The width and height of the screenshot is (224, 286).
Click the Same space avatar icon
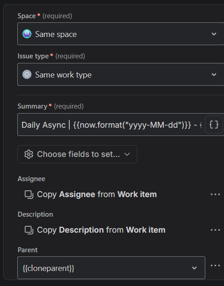pos(27,34)
